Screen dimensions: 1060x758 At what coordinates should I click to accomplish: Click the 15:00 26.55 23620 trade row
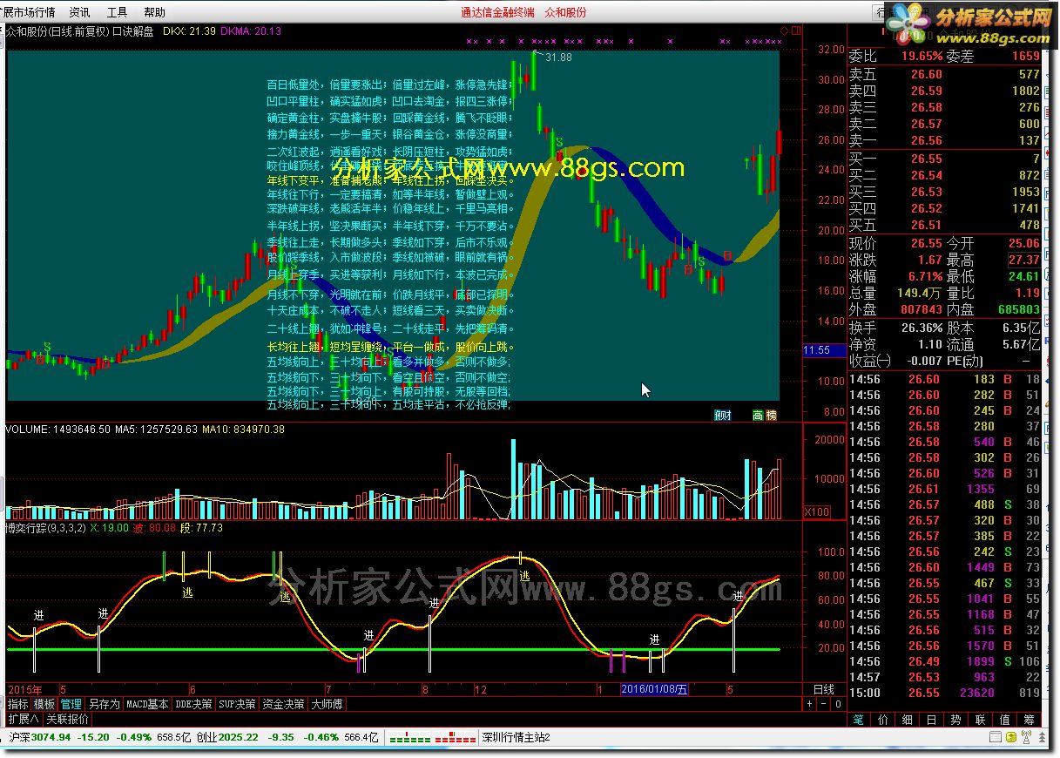(944, 693)
